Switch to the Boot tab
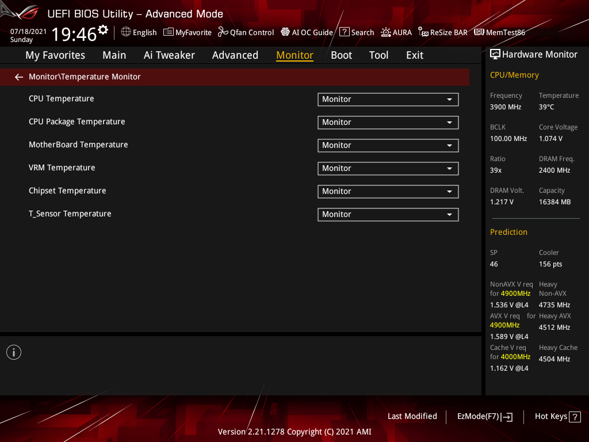 click(x=341, y=55)
